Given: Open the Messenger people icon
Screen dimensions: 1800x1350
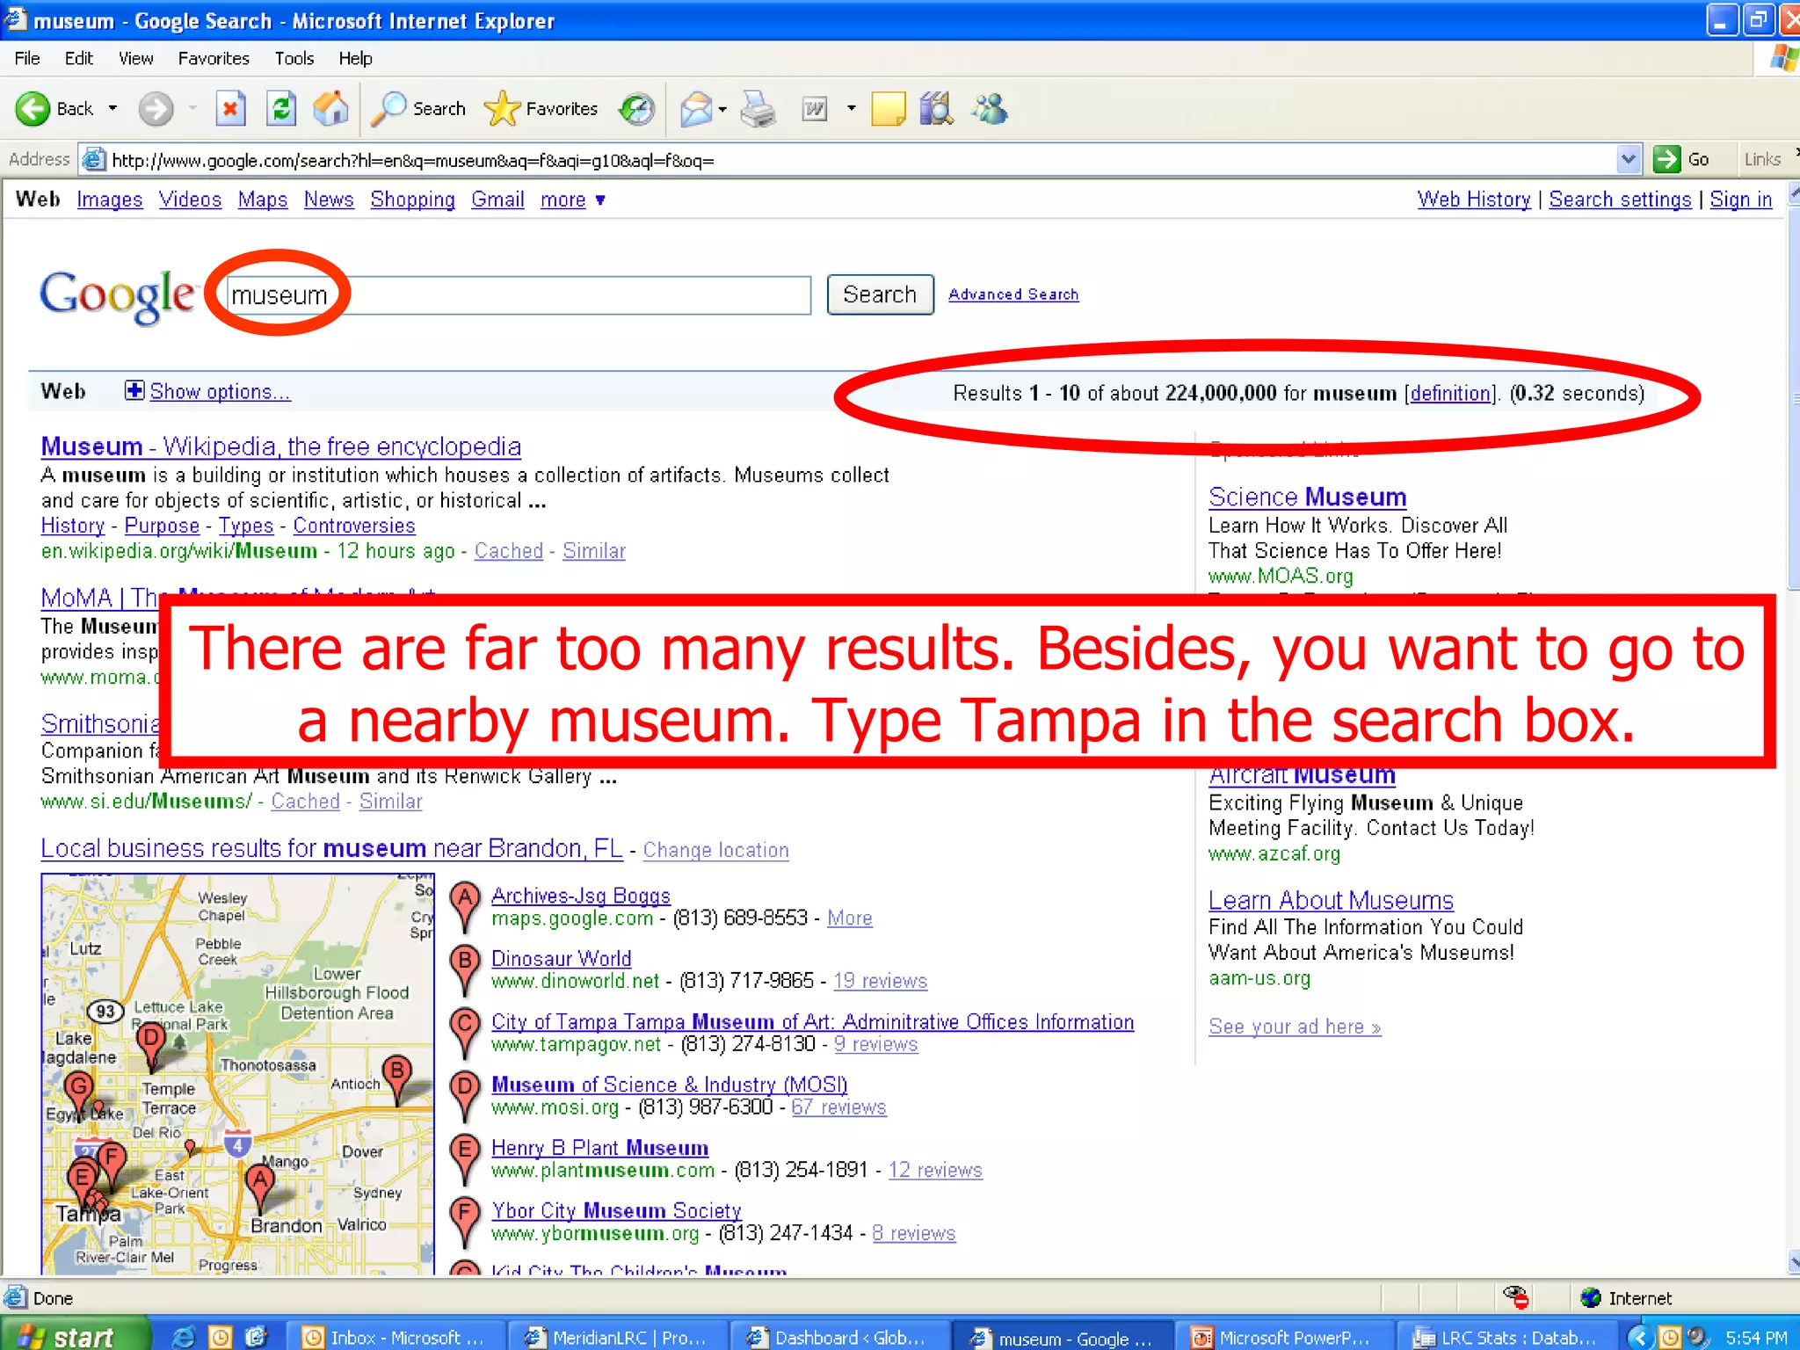Looking at the screenshot, I should coord(990,109).
